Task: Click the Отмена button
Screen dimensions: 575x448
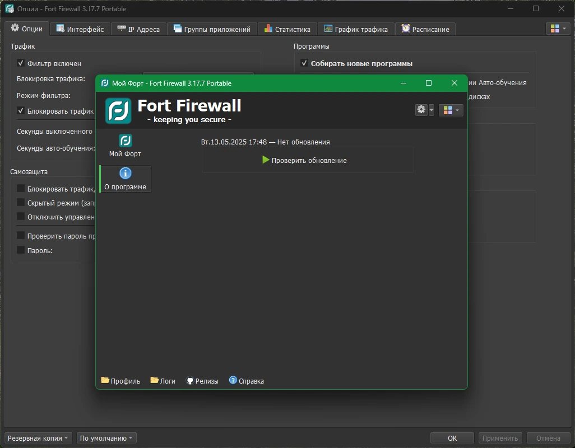Action: click(548, 438)
